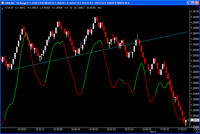Click the 1.26000 price axis label
Image resolution: width=200 pixels, height=134 pixels.
tap(195, 72)
